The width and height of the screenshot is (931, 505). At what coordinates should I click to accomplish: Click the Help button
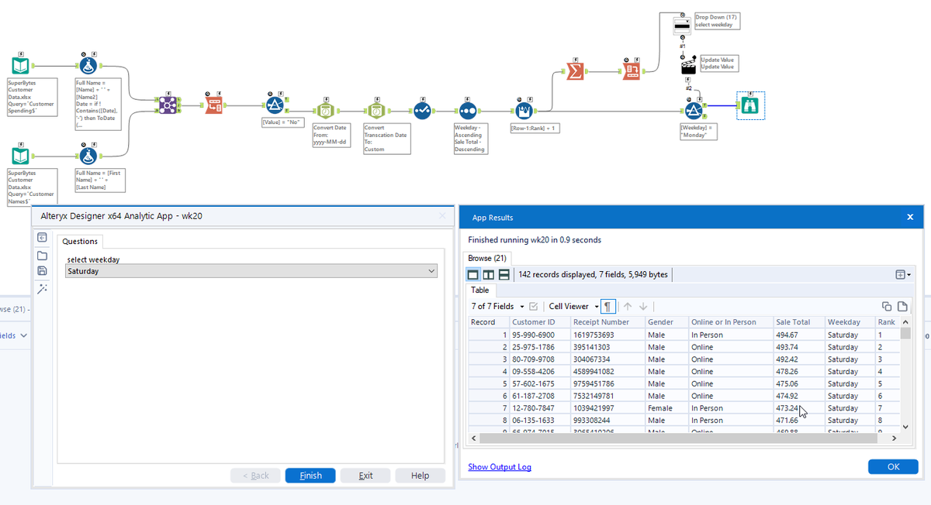pos(420,476)
